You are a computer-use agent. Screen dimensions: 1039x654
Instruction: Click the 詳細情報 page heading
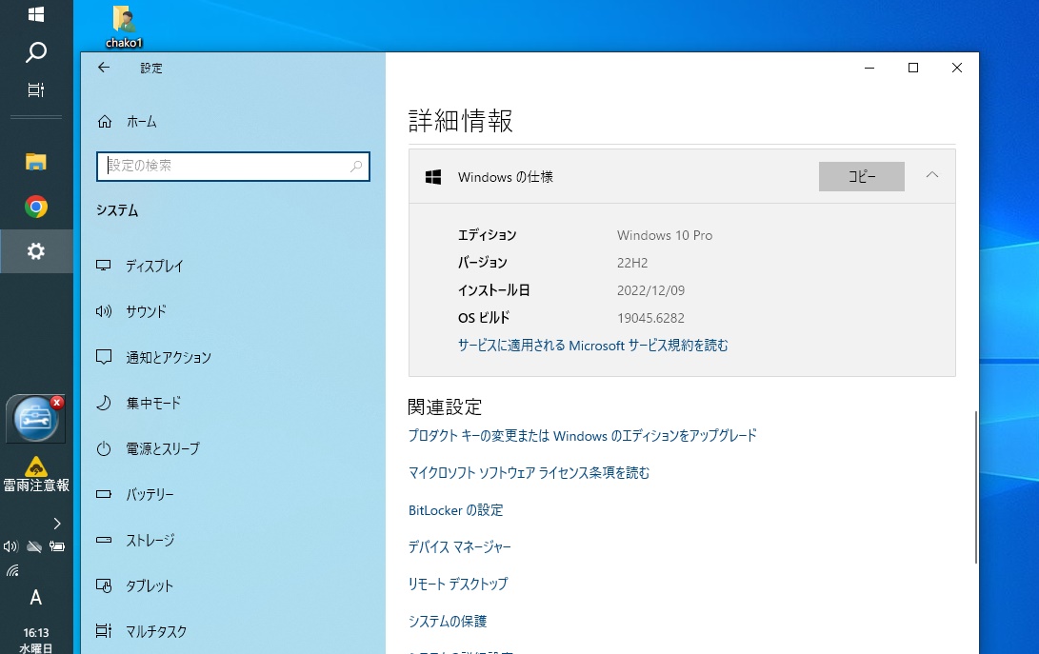click(461, 121)
